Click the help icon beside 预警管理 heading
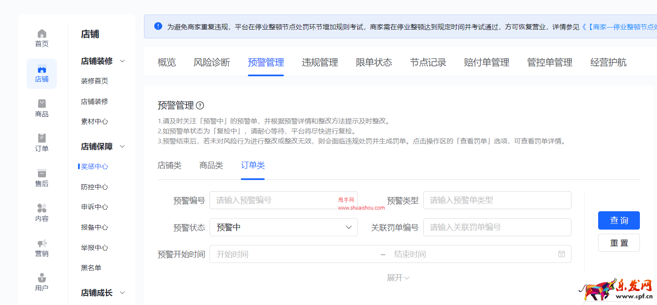 [200, 105]
